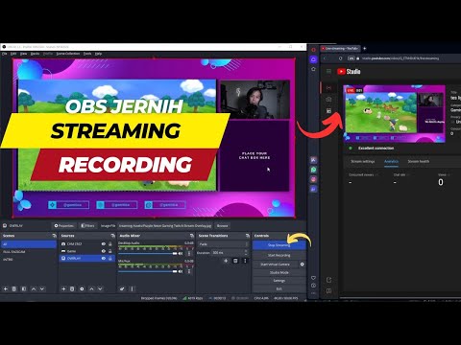Remove the selected scene with trash icon
Image resolution: width=461 pixels, height=345 pixels.
[14, 288]
